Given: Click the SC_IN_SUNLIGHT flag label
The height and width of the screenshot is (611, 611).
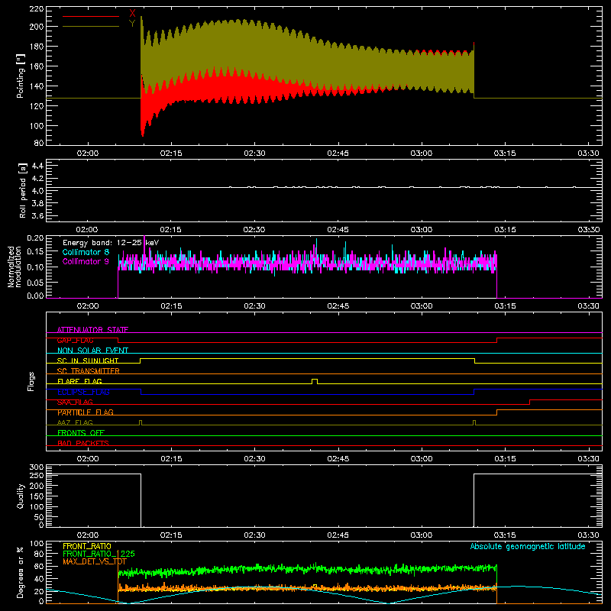Looking at the screenshot, I should pyautogui.click(x=88, y=360).
